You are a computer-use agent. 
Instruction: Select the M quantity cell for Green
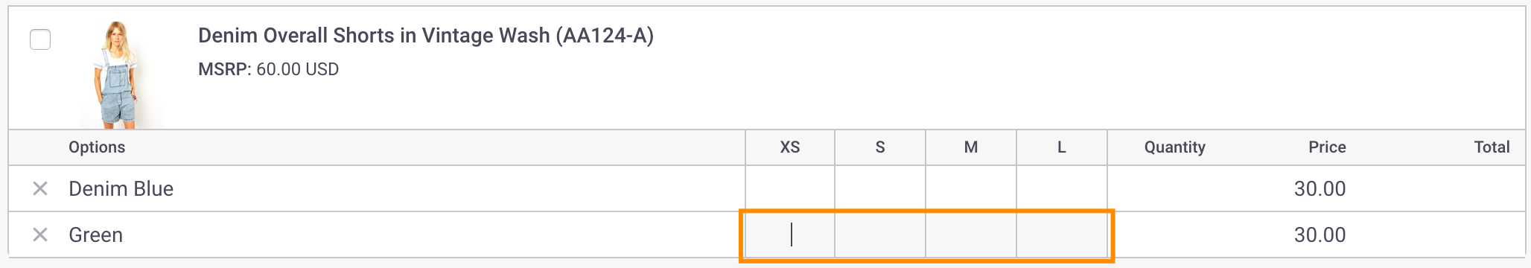tap(971, 235)
